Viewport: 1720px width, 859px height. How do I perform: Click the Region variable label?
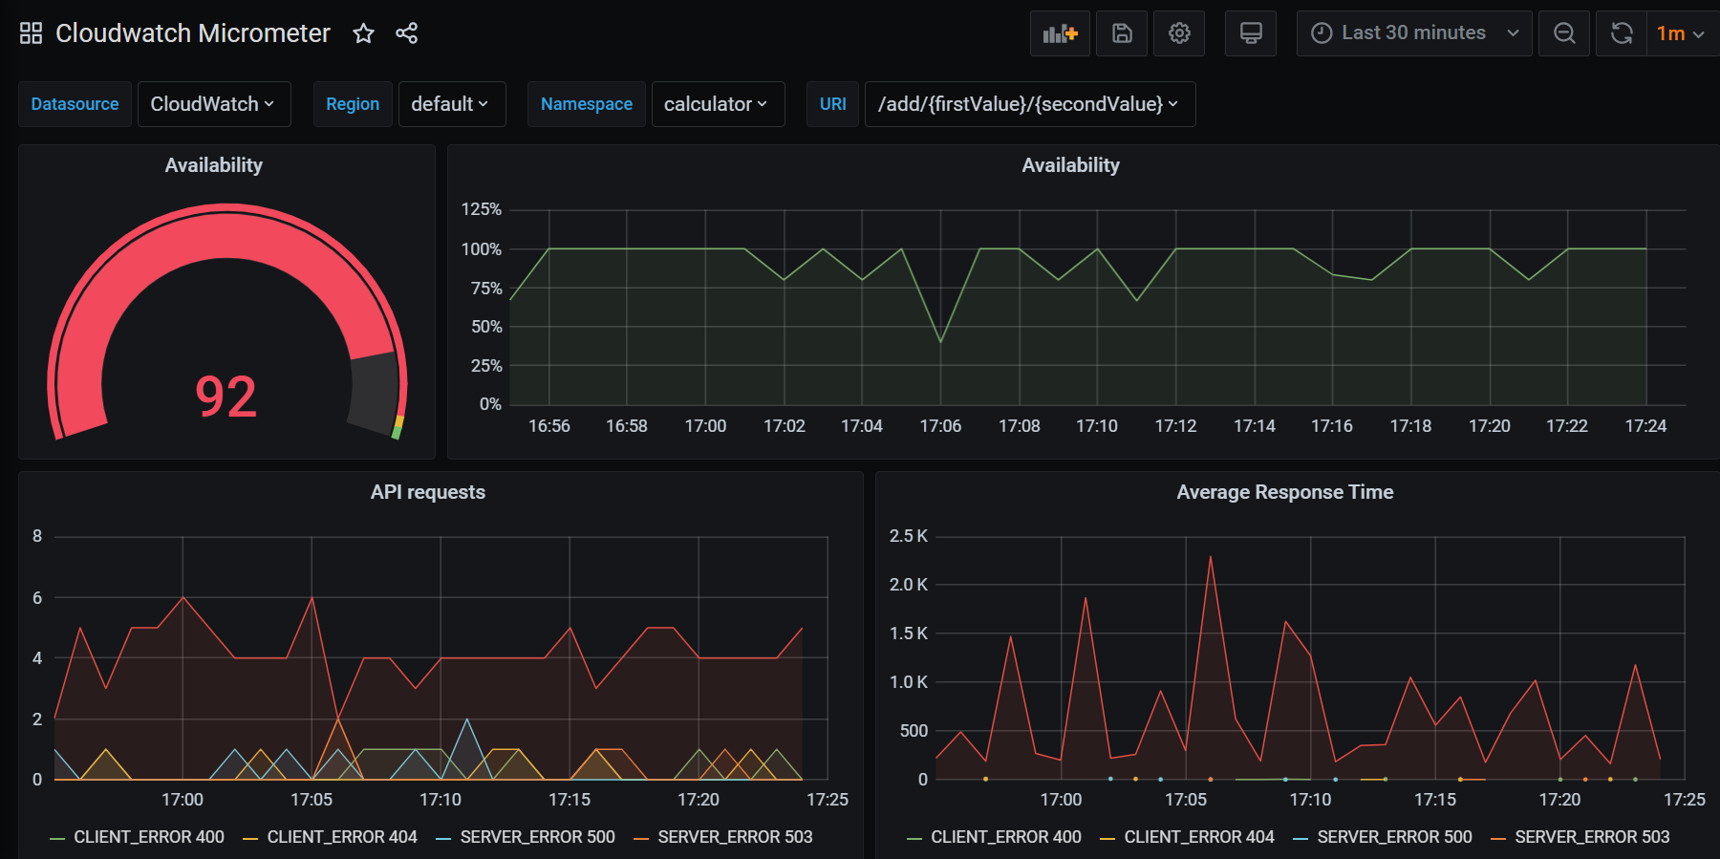[x=353, y=104]
